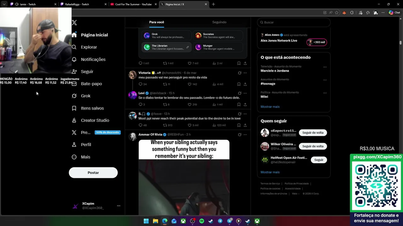403x226 pixels.
Task: Bookmark the @1ssve post
Action: click(x=239, y=125)
